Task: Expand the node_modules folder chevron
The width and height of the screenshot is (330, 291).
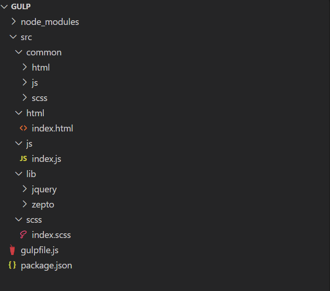Action: coord(13,22)
